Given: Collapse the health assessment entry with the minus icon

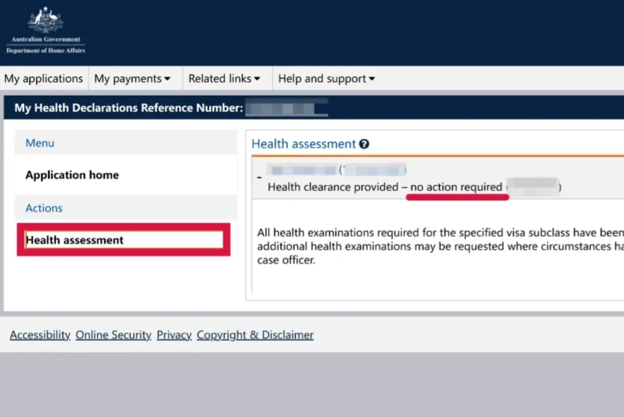Looking at the screenshot, I should click(x=259, y=178).
